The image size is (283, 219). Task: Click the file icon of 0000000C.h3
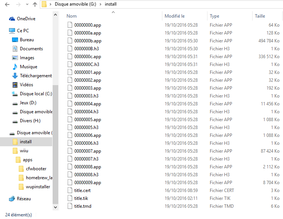(70, 64)
